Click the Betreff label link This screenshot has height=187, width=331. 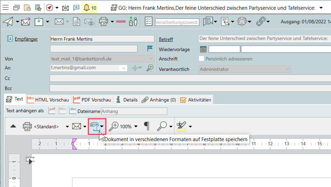click(166, 39)
